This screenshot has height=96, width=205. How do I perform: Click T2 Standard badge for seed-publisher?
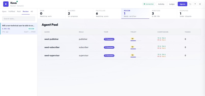(x=109, y=39)
